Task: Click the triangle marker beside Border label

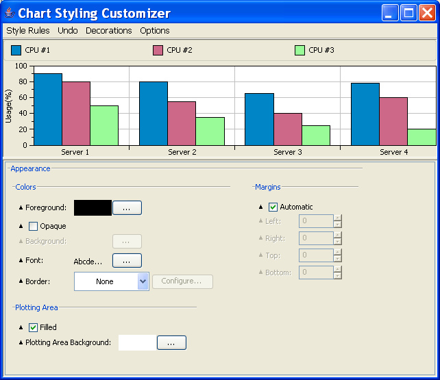Action: 21,281
